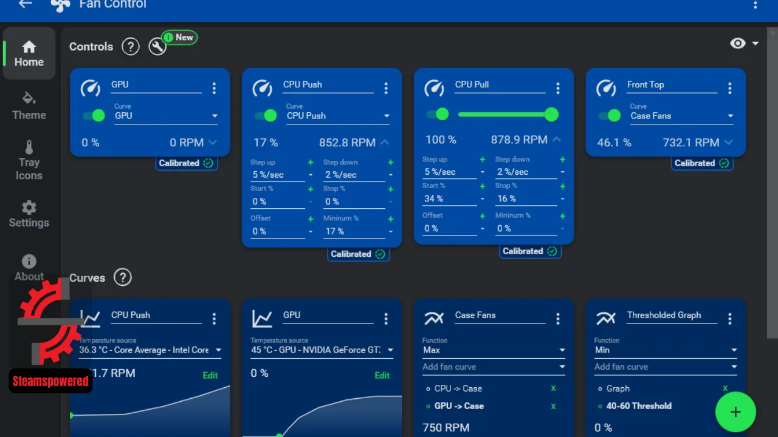Open the CPU Pull control card three-dot menu
Viewport: 778px width, 437px height.
pos(558,89)
